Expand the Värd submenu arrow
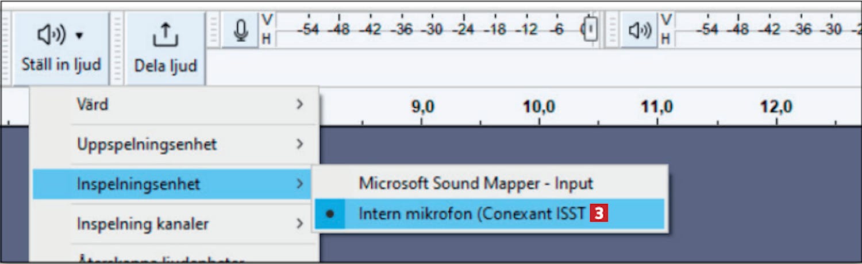This screenshot has width=862, height=264. pyautogui.click(x=299, y=104)
